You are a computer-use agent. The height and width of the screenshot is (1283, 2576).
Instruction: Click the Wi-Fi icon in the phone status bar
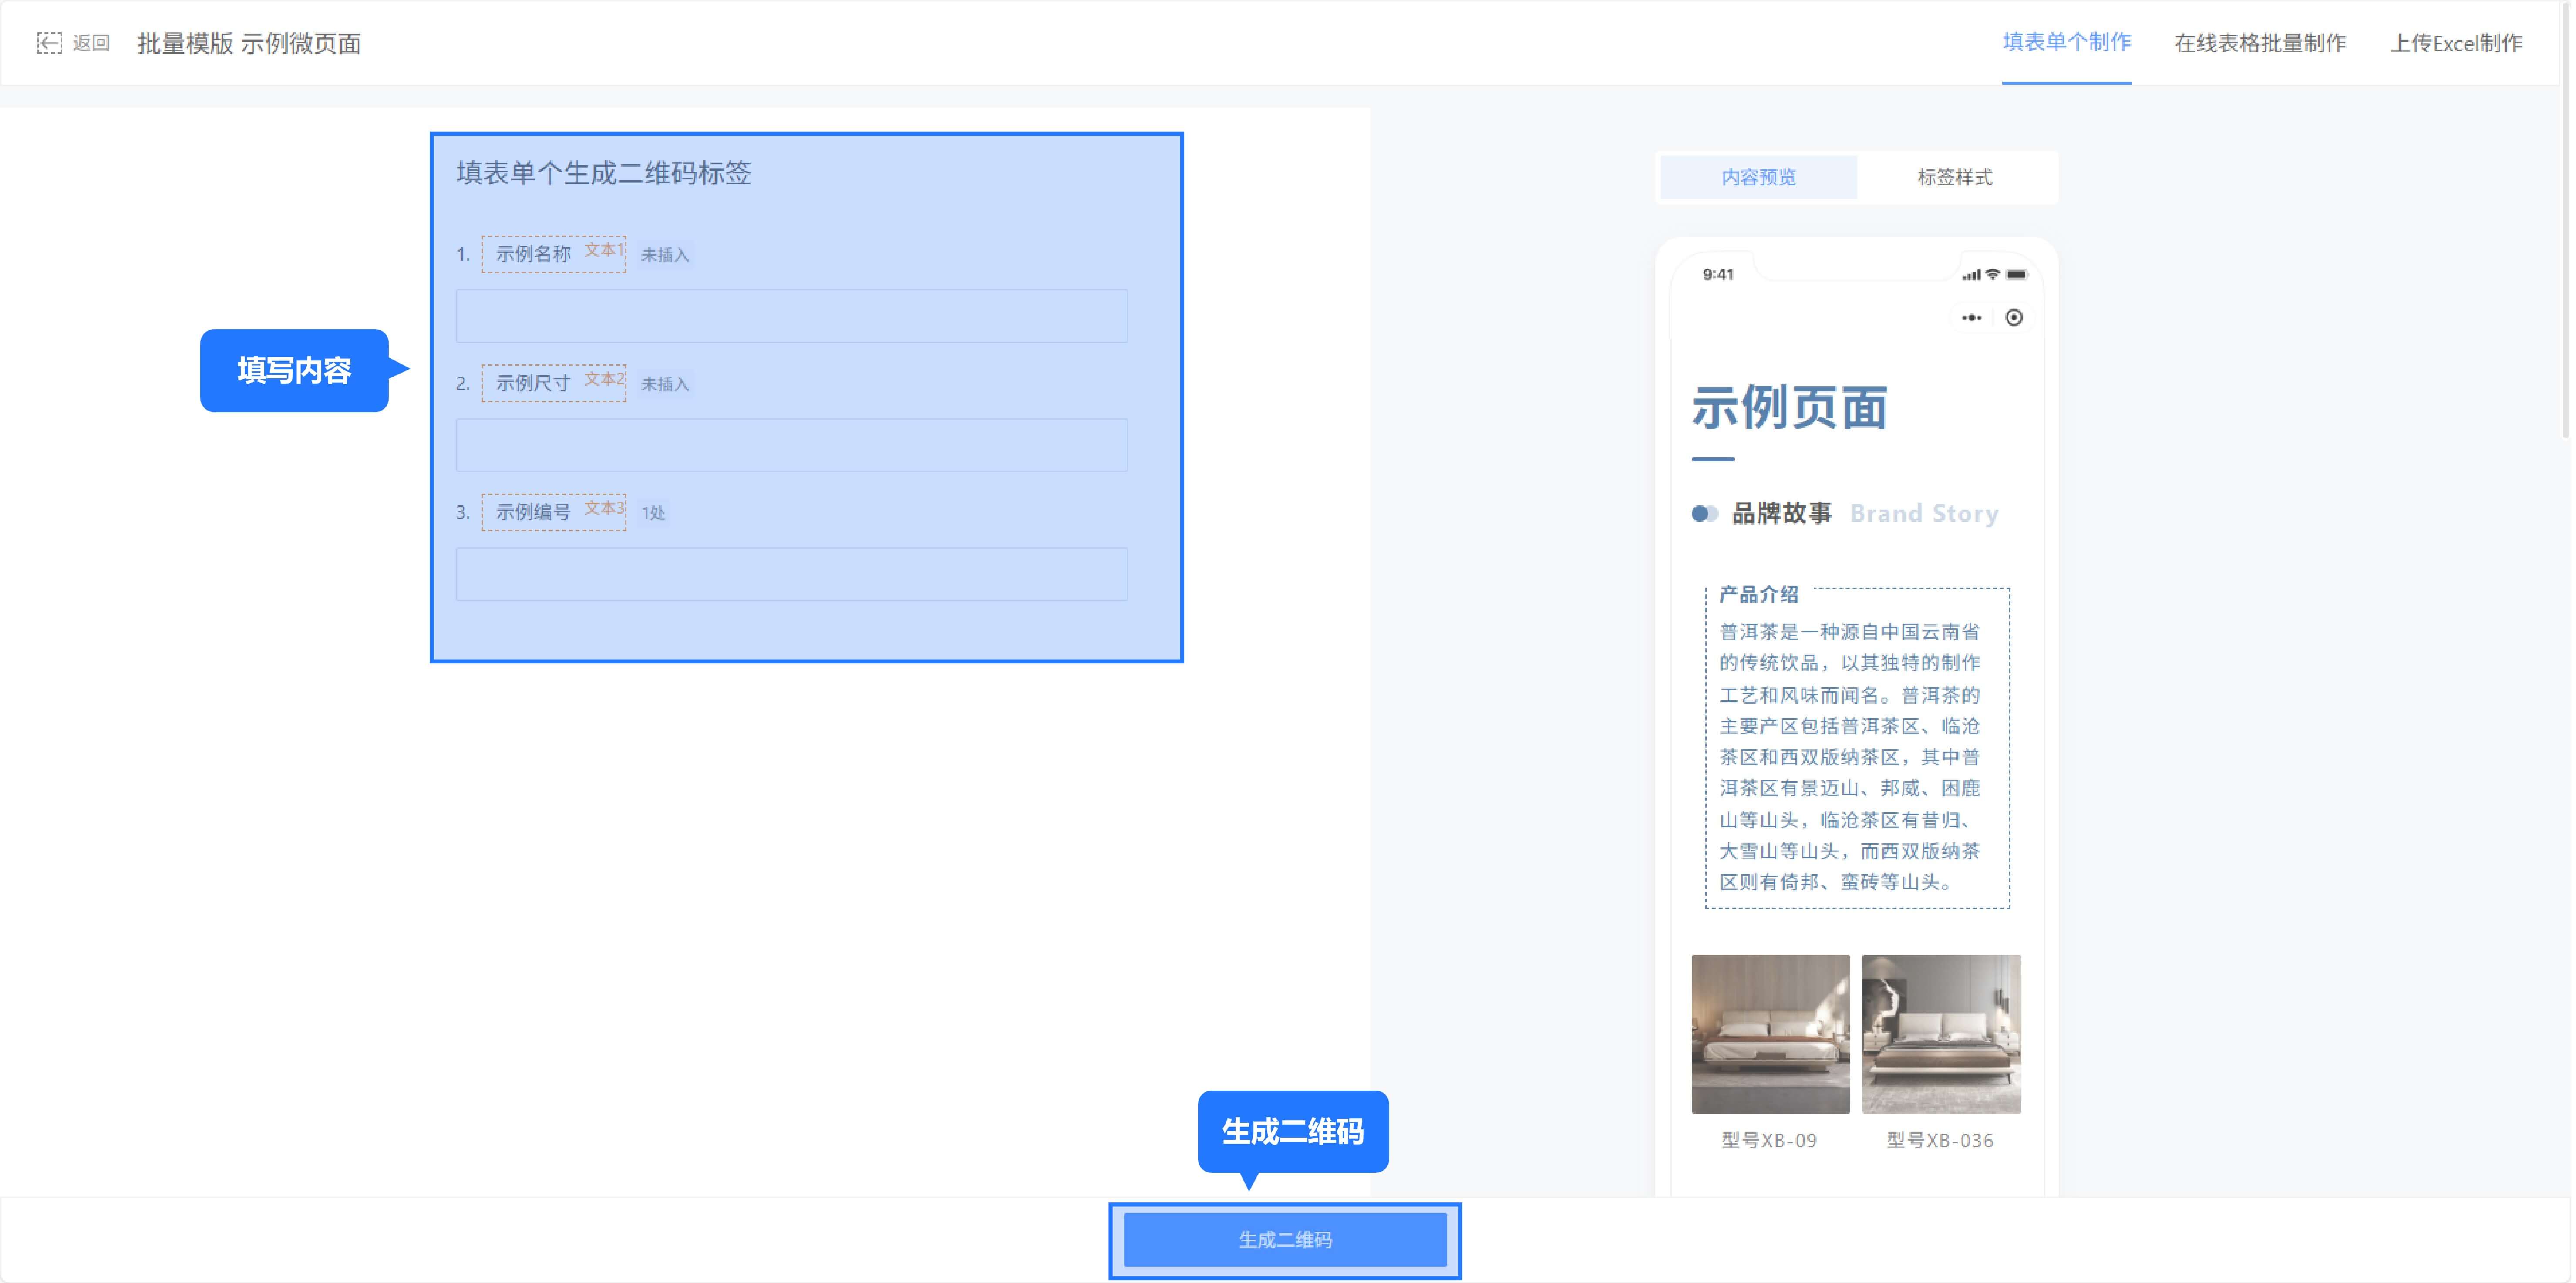1993,274
